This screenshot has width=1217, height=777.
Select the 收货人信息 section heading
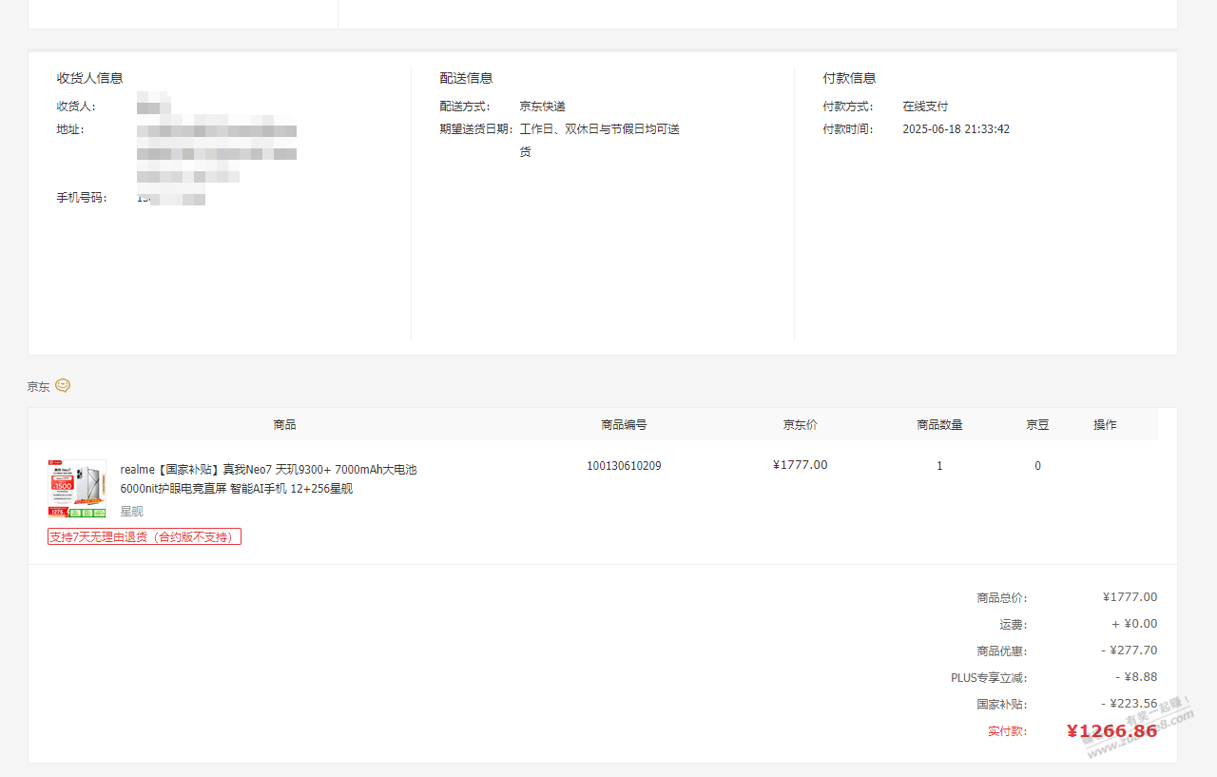click(x=90, y=78)
